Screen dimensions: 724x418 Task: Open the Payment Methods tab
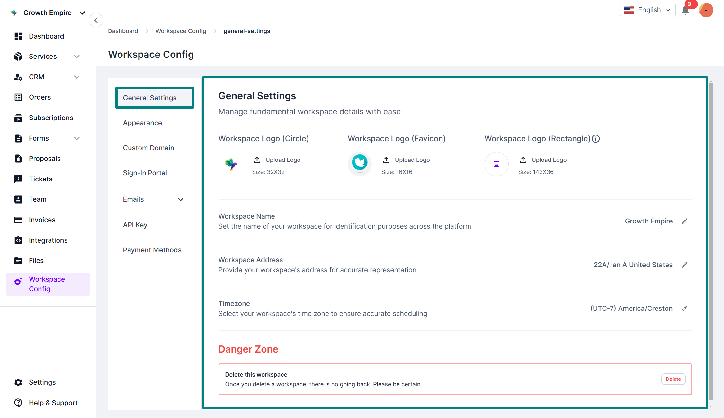pyautogui.click(x=152, y=250)
